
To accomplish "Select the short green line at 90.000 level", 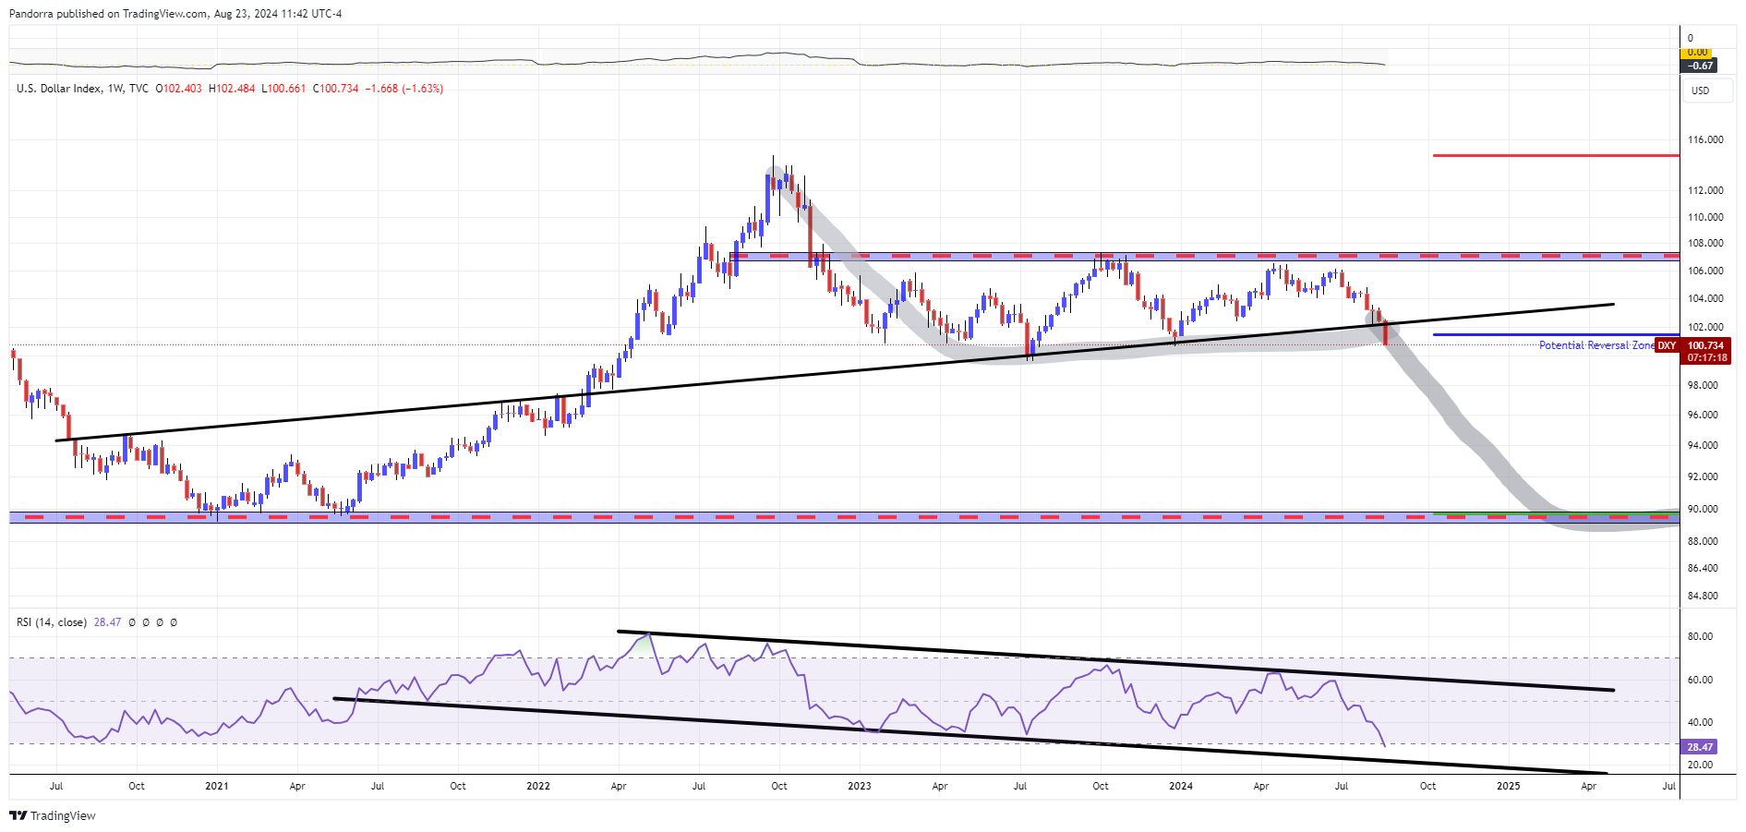I will [x=1556, y=512].
